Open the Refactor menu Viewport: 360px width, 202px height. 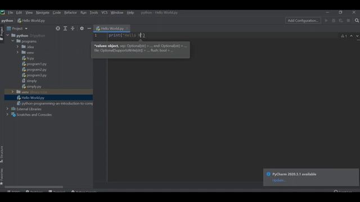coord(70,12)
